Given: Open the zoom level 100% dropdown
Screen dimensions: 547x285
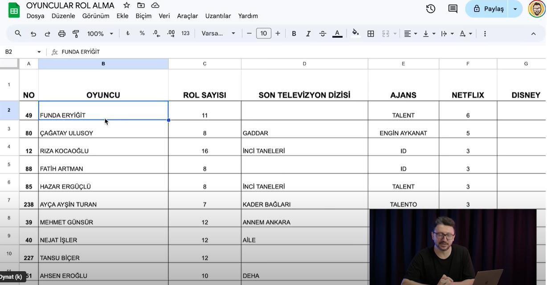Looking at the screenshot, I should (100, 33).
